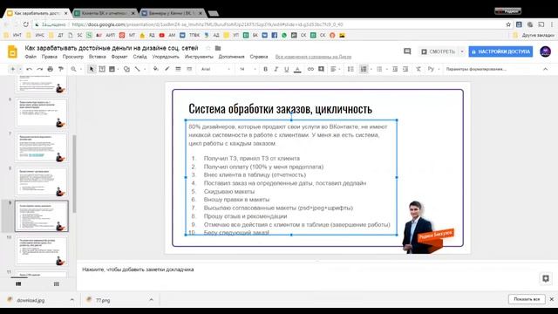The width and height of the screenshot is (558, 314).
Task: Open the Правка menu
Action: [x=50, y=57]
